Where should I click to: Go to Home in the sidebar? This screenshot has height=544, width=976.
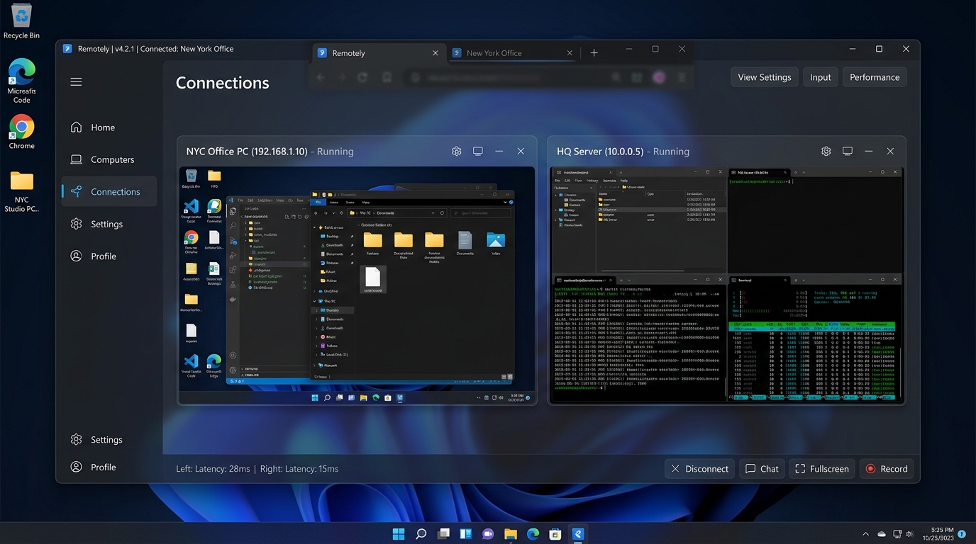(x=109, y=127)
